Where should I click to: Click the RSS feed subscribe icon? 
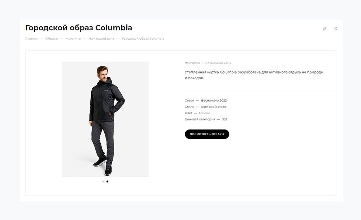325,28
